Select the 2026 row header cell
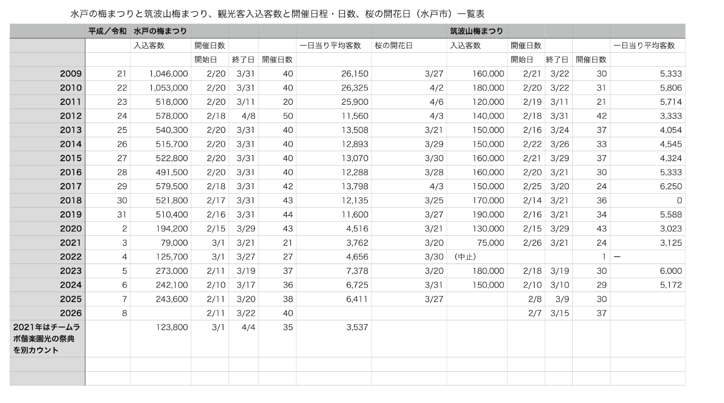The image size is (724, 403). click(47, 313)
